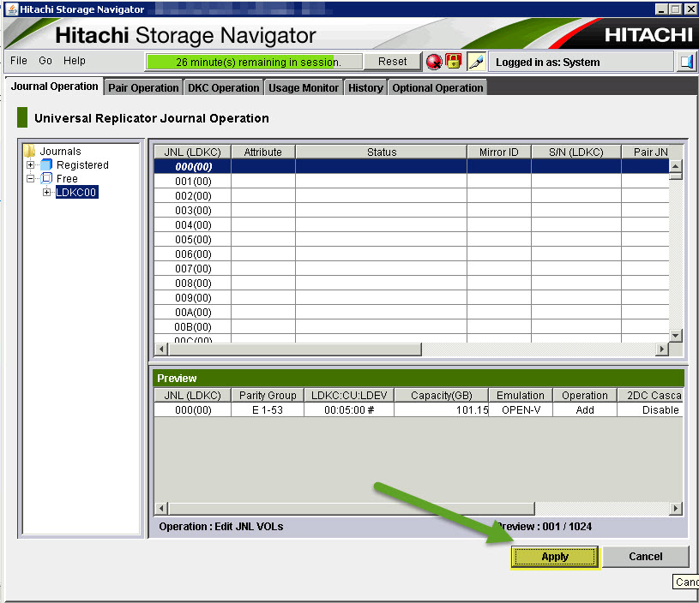The width and height of the screenshot is (699, 603).
Task: Click the blue panel icon beside login status
Action: pos(686,62)
